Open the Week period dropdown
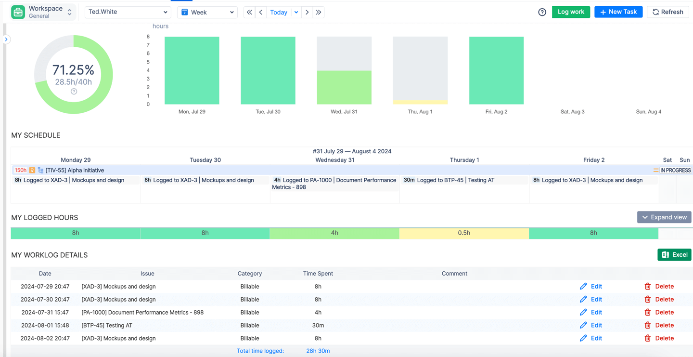Viewport: 693px width, 357px height. pos(207,12)
